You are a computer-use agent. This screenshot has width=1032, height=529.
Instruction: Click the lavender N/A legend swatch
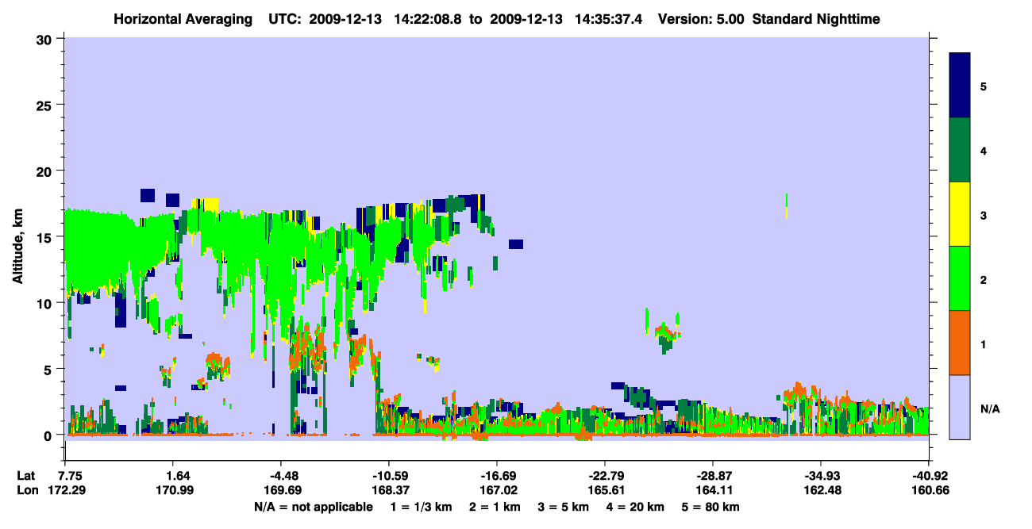(960, 407)
